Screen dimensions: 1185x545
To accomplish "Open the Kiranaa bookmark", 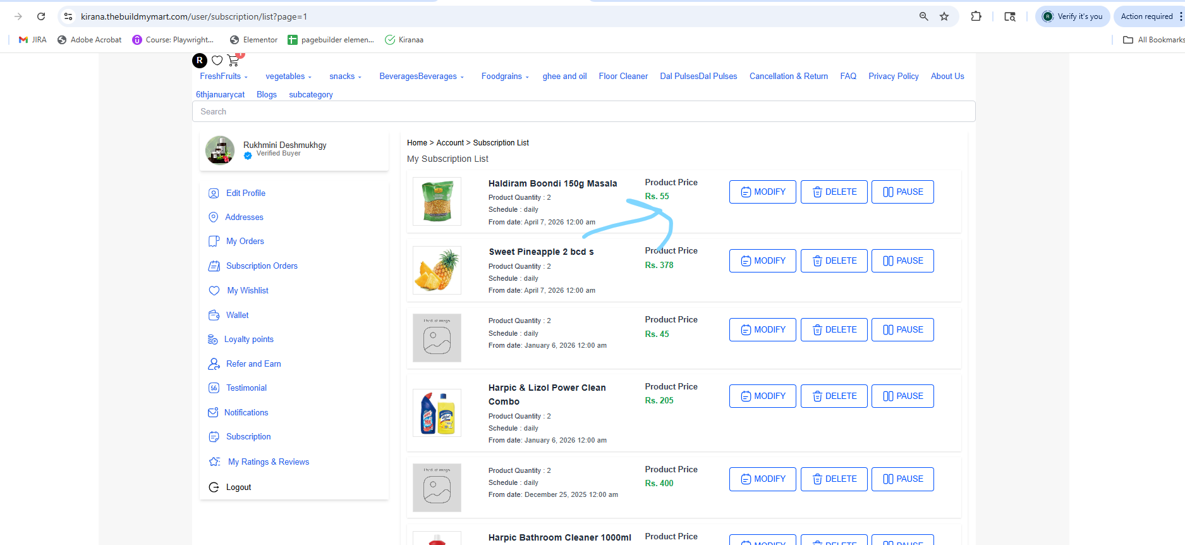I will (404, 40).
